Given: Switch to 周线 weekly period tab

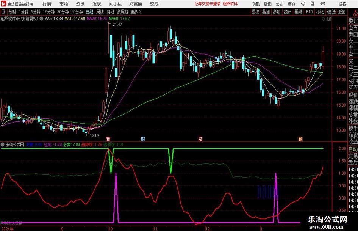Looking at the screenshot, I should (100, 12).
